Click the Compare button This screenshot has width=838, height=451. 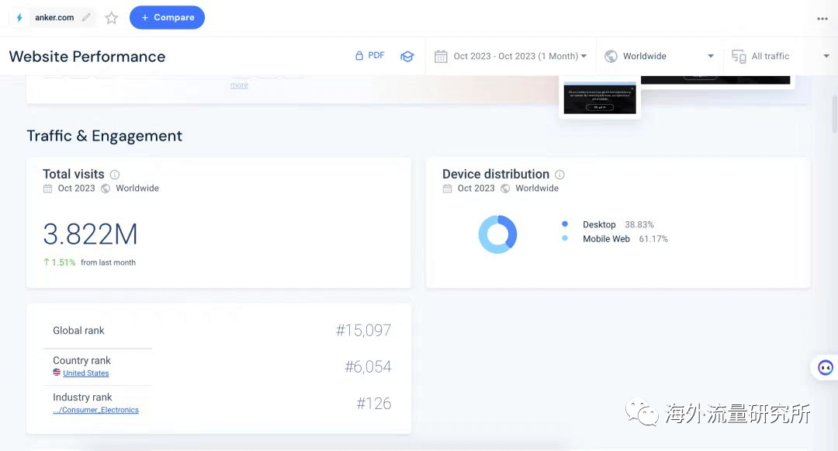click(x=168, y=18)
